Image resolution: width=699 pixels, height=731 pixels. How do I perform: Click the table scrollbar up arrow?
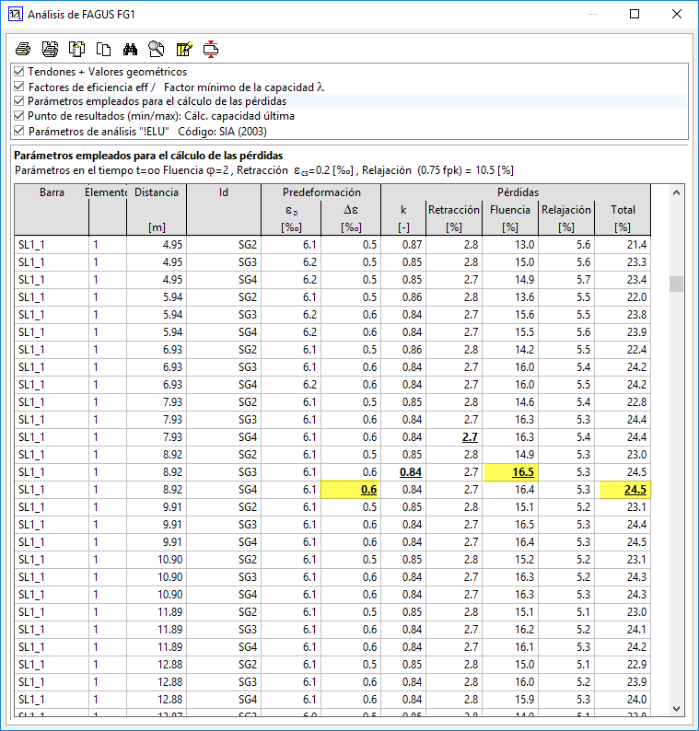(676, 192)
